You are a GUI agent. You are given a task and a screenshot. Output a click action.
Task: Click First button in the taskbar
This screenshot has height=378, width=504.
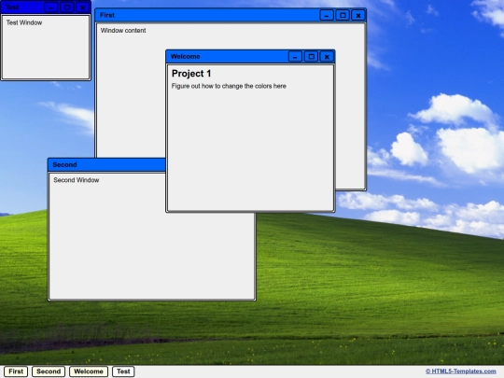tap(16, 371)
